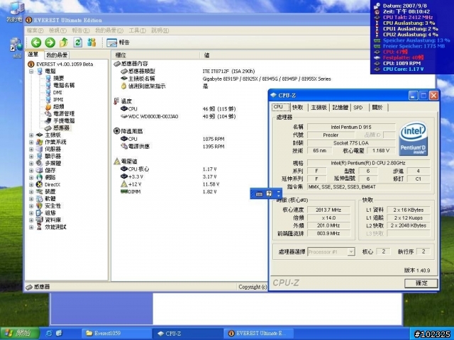Click the +12 V voltage row
This screenshot has width=454, height=340.
point(170,184)
